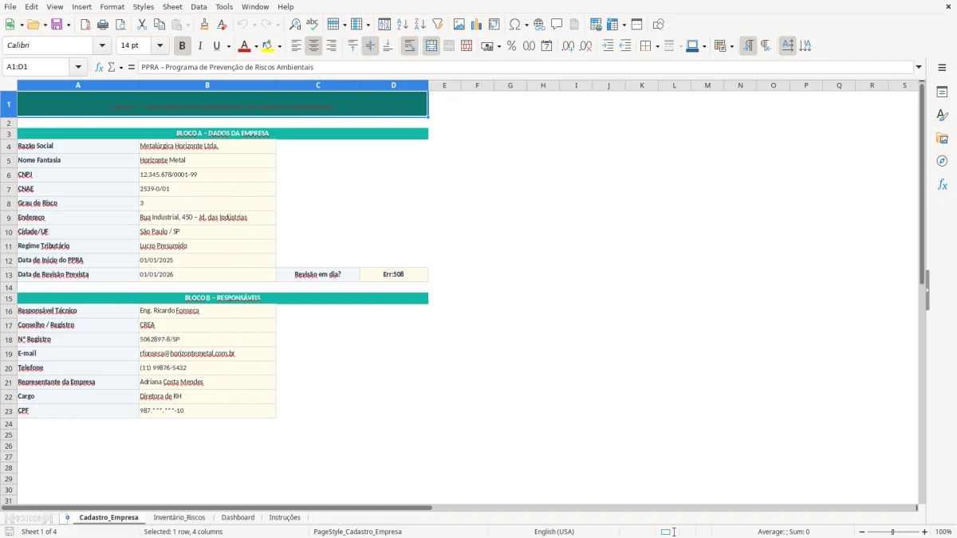The image size is (957, 538).
Task: Click the Save document icon
Action: tap(57, 25)
